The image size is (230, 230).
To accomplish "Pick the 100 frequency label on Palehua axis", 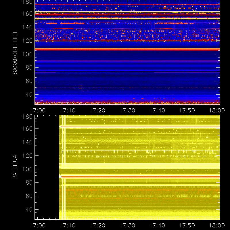I will 27,169.
